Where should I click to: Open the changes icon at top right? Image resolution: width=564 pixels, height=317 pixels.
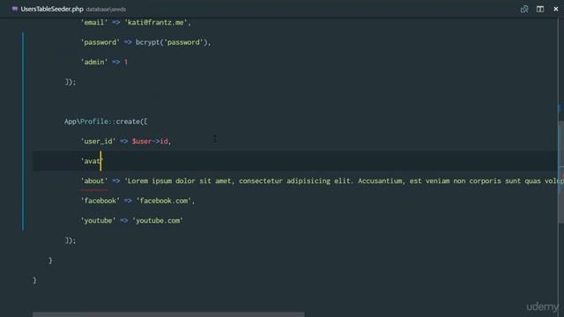tap(524, 9)
